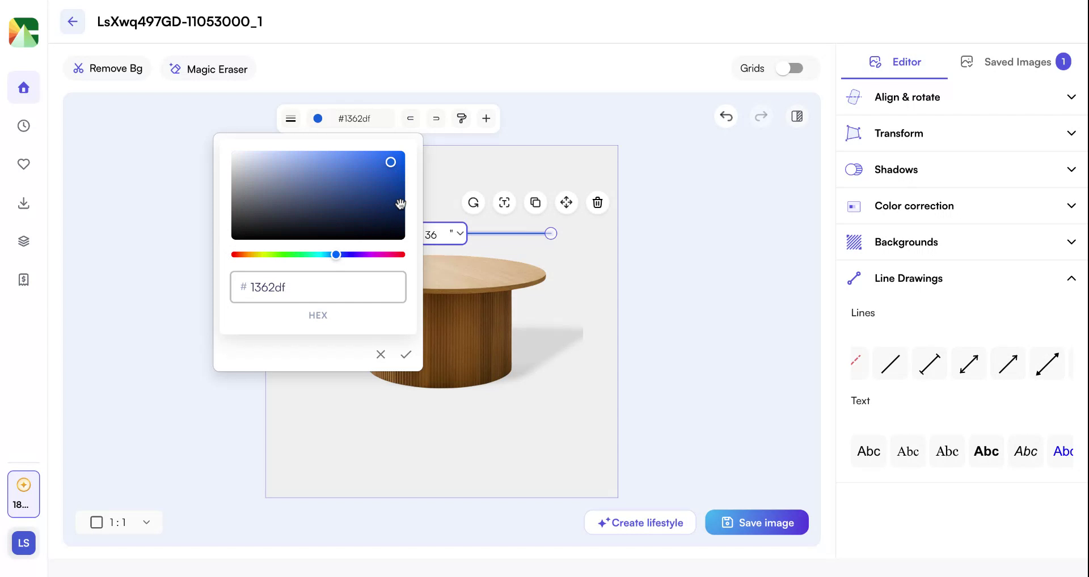Toggle the Grids switch
This screenshot has width=1089, height=577.
coord(790,68)
